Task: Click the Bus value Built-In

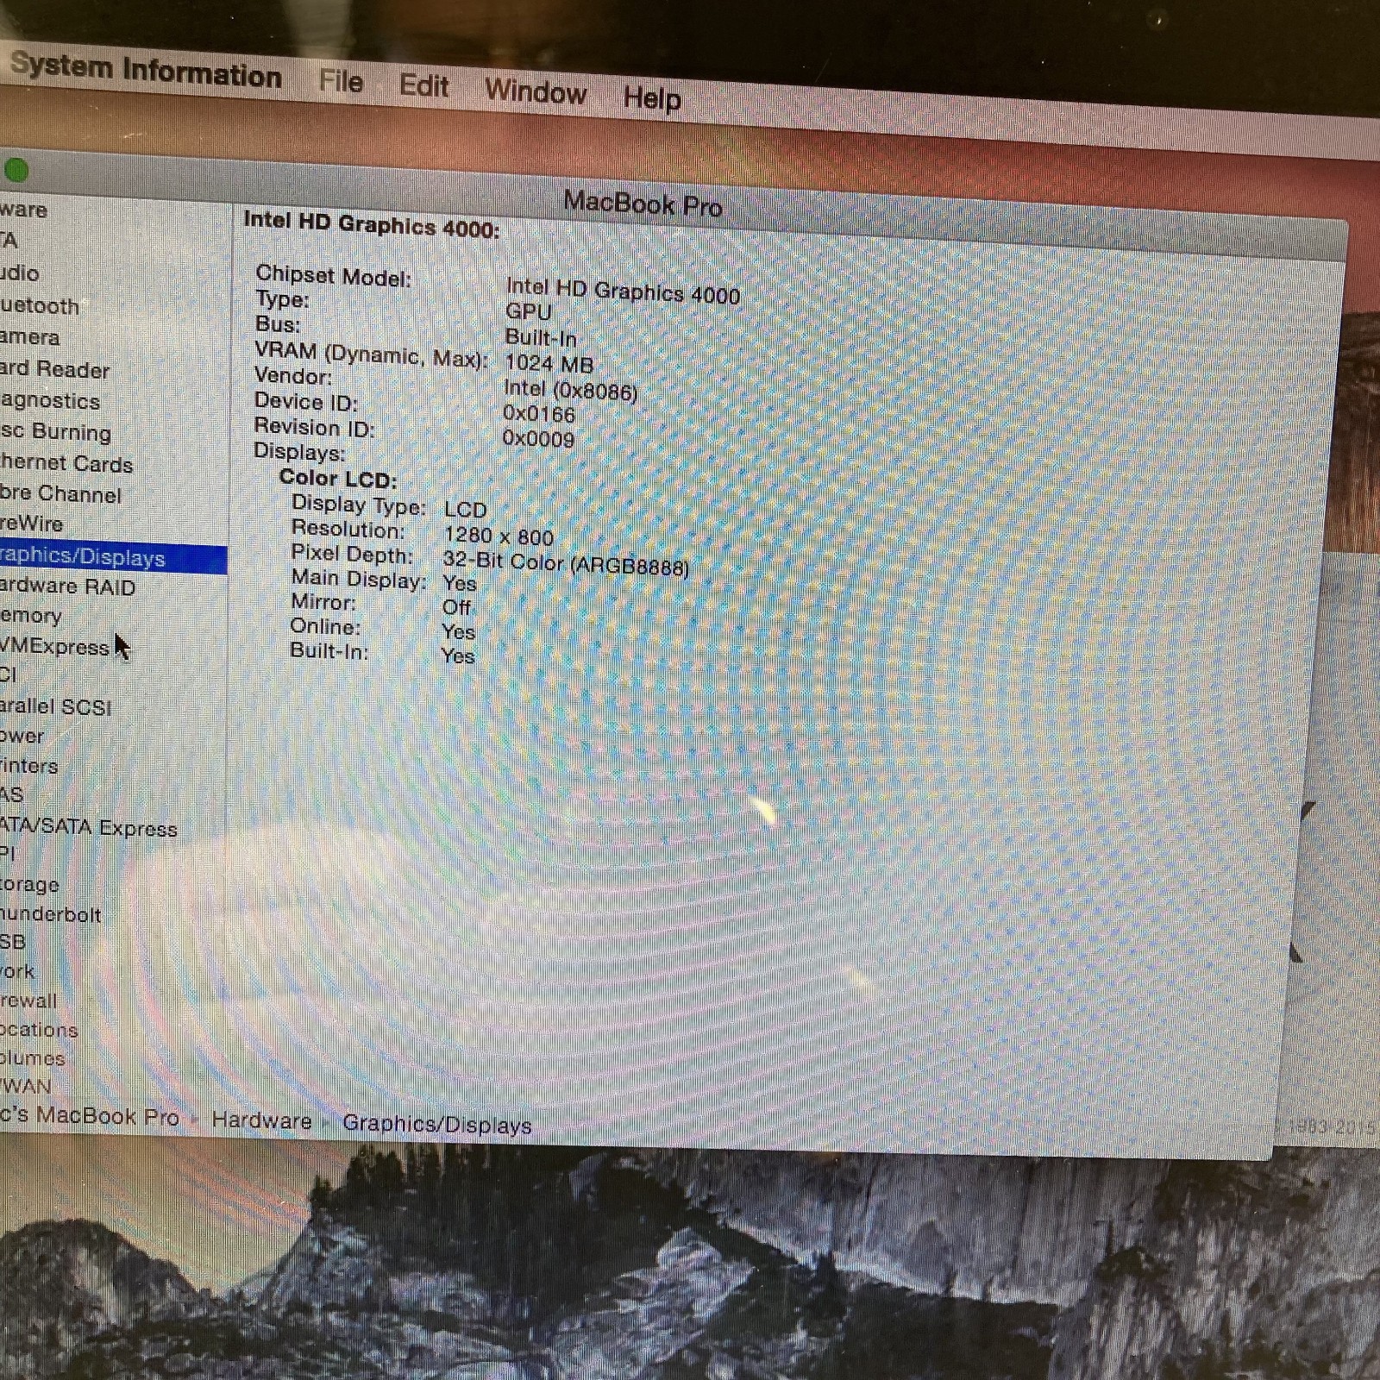Action: tap(541, 337)
